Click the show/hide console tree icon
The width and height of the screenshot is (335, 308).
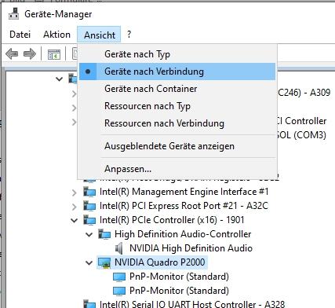click(54, 54)
